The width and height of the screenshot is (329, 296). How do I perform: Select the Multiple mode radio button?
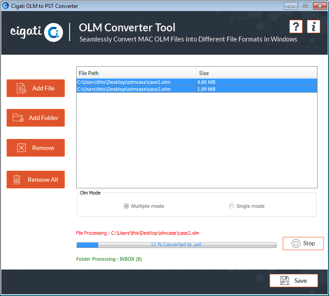(x=126, y=206)
